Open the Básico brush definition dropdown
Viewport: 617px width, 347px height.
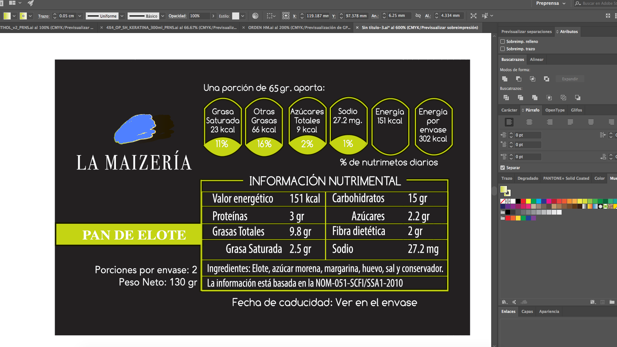(x=163, y=16)
